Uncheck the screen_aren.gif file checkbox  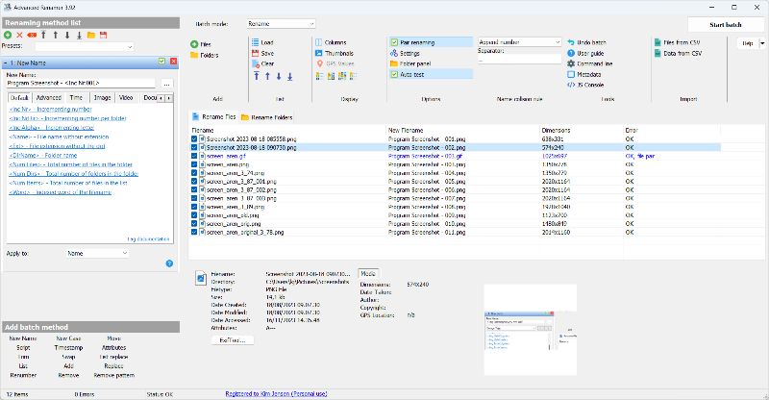[x=194, y=156]
